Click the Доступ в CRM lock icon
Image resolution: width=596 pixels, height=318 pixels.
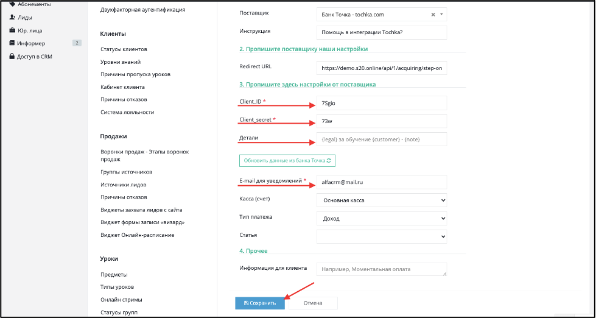point(12,56)
